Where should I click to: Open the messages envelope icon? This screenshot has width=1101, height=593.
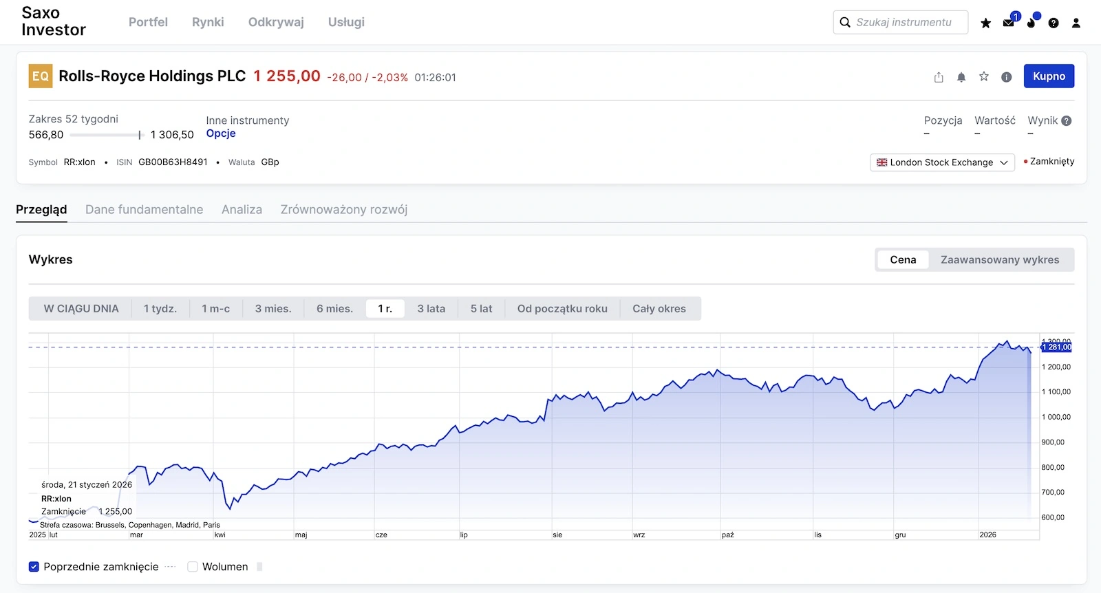point(1008,23)
